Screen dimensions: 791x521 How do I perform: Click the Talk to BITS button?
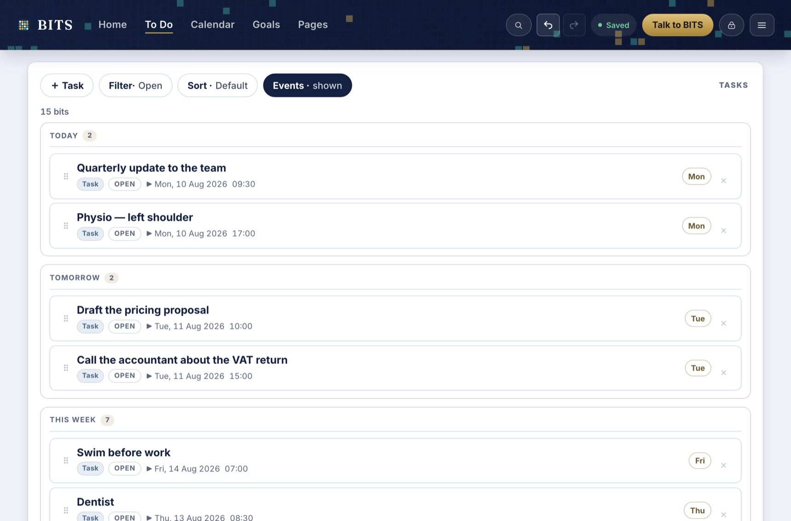click(677, 25)
